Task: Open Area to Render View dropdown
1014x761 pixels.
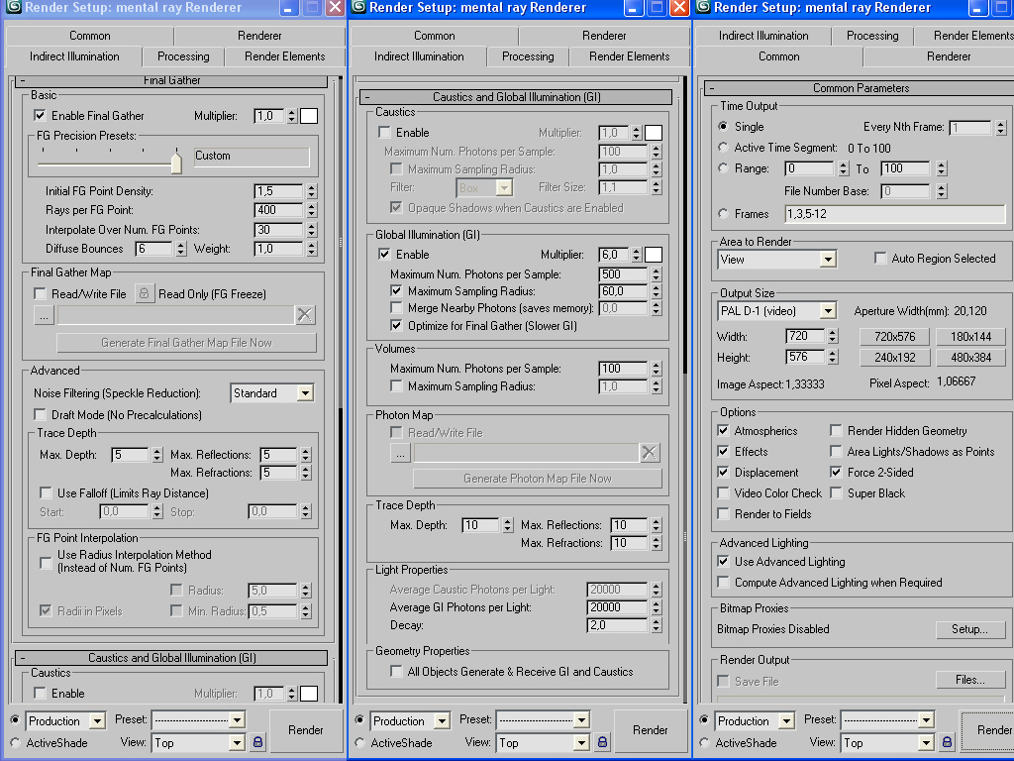Action: pos(828,261)
